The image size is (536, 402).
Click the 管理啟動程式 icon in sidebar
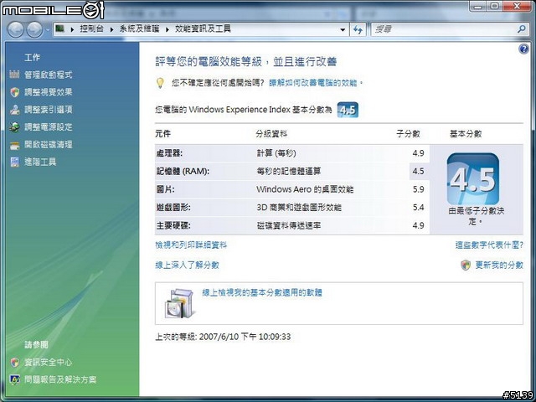pyautogui.click(x=14, y=75)
